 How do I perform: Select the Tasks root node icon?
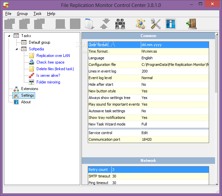point(16,36)
